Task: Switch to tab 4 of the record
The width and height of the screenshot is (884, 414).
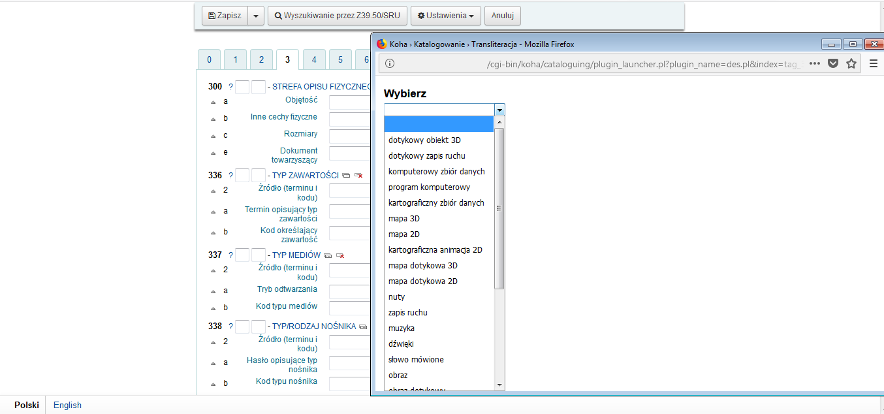Action: (x=314, y=59)
